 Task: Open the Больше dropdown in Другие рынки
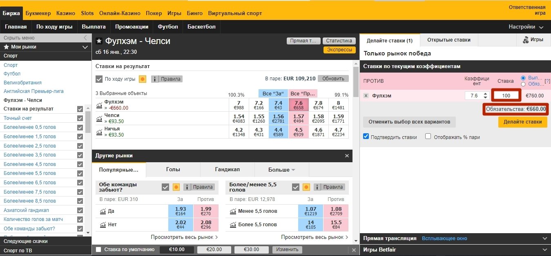pos(281,170)
